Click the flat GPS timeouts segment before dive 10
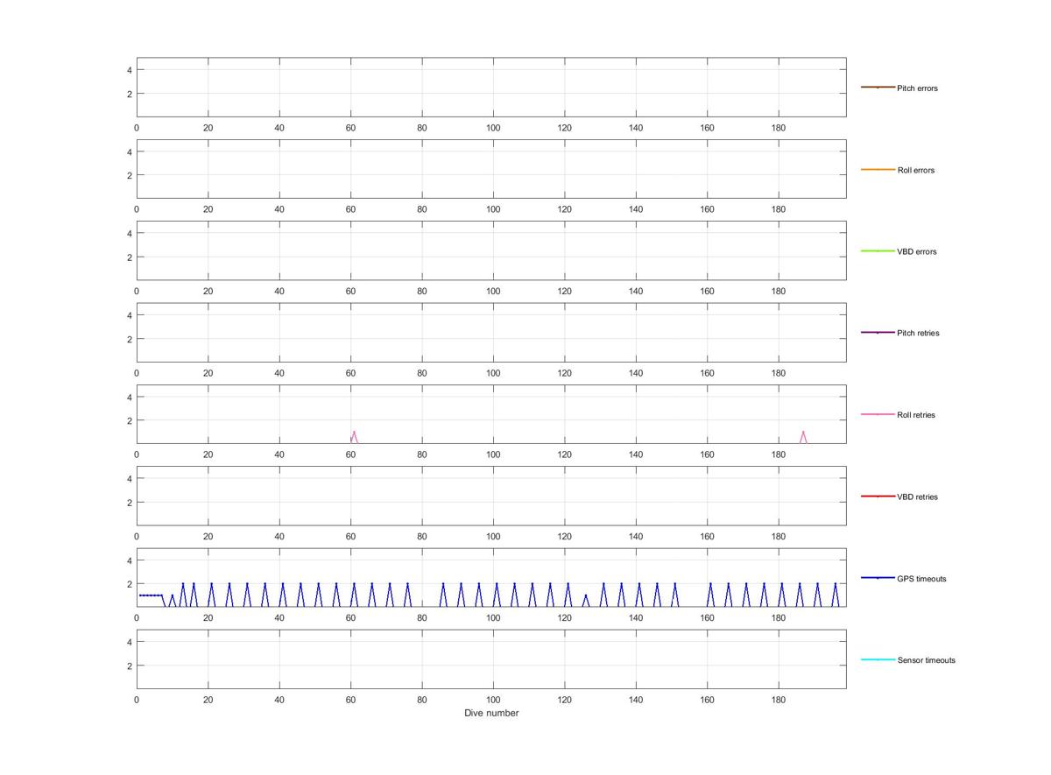The height and width of the screenshot is (775, 1051). pyautogui.click(x=151, y=595)
